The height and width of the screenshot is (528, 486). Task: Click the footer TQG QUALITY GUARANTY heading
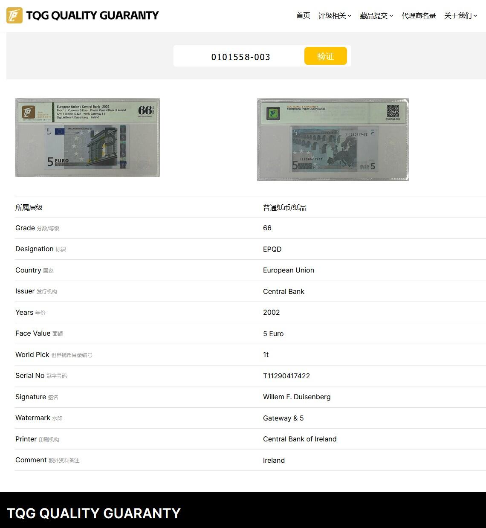(94, 513)
